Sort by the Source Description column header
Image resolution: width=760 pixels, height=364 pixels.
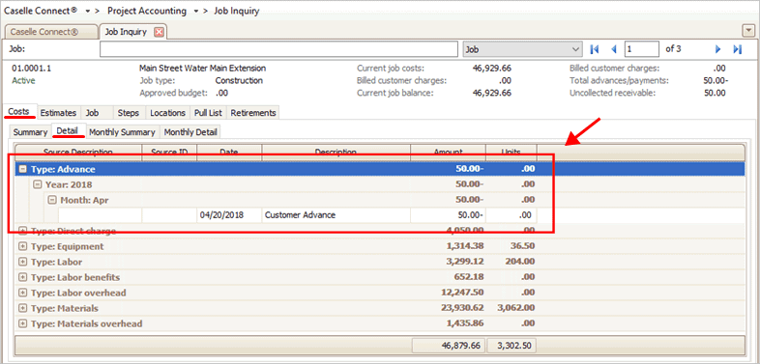pyautogui.click(x=78, y=152)
